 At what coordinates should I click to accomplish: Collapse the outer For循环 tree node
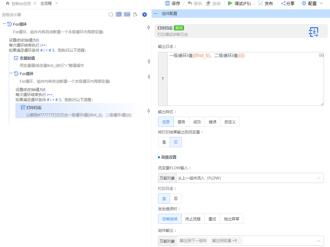4,24
